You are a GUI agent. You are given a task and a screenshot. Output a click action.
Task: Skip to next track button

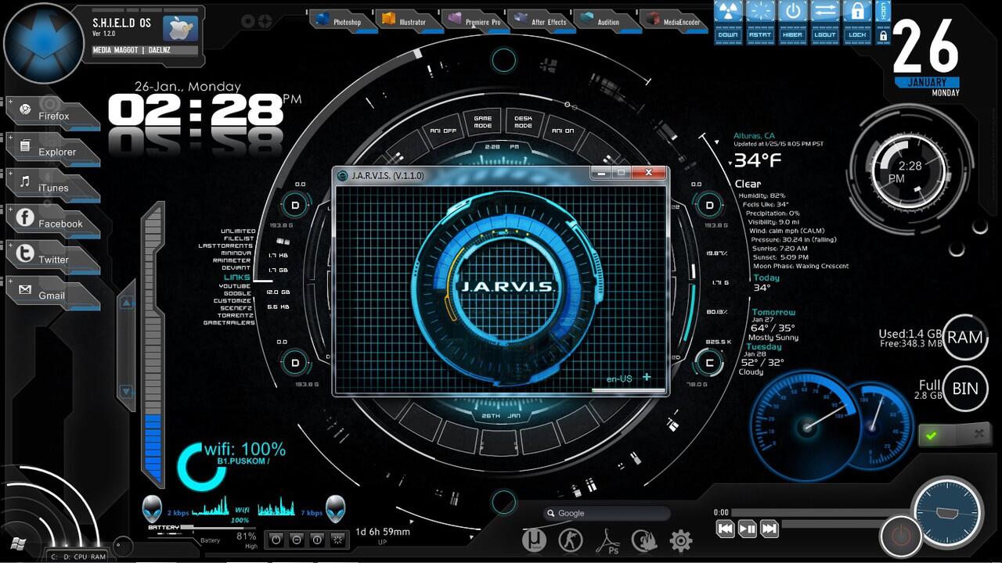click(x=770, y=529)
